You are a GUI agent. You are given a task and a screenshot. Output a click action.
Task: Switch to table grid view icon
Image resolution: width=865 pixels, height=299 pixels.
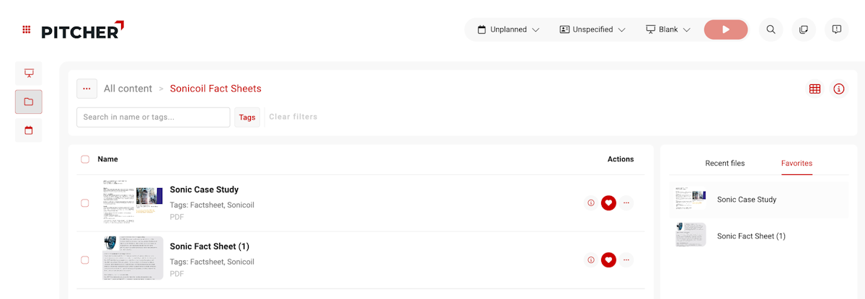click(815, 89)
